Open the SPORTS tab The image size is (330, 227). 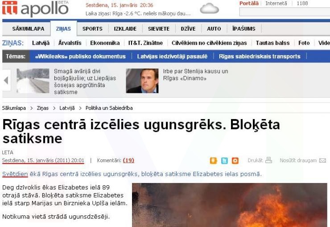[92, 29]
